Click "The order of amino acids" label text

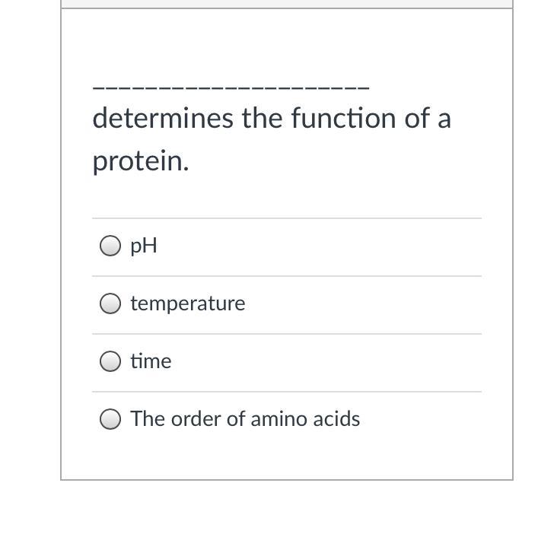pyautogui.click(x=245, y=418)
